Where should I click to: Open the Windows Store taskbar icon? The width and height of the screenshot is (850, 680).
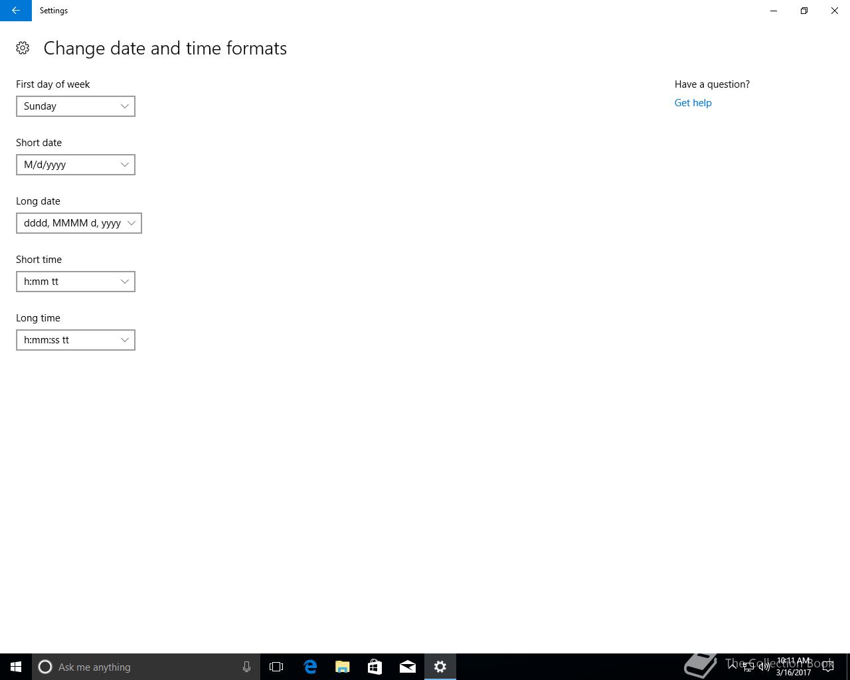click(x=375, y=667)
